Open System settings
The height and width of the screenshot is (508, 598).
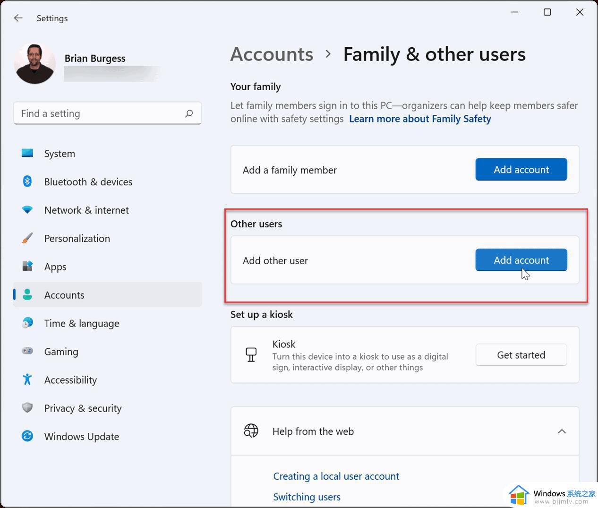(108, 154)
